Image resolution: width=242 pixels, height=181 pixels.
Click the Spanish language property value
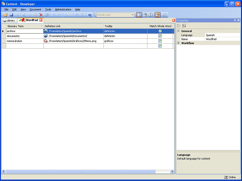222,35
